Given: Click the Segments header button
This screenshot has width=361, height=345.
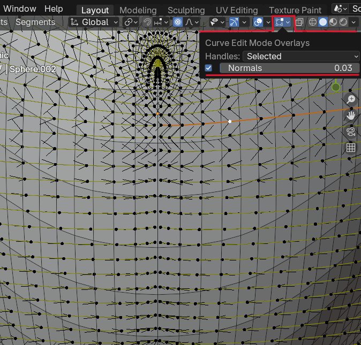Looking at the screenshot, I should (x=35, y=22).
